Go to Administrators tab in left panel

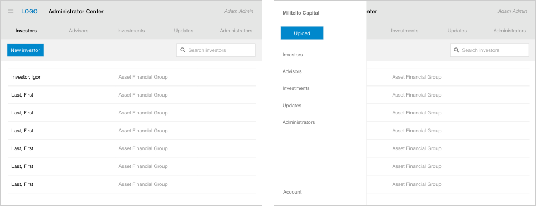coord(236,31)
